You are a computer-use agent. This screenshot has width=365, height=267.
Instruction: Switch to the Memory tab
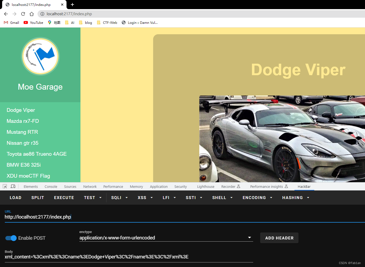point(137,186)
